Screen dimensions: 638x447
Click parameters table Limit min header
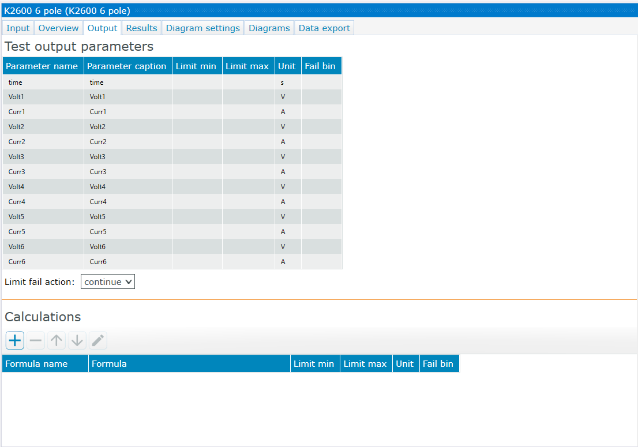coord(197,66)
